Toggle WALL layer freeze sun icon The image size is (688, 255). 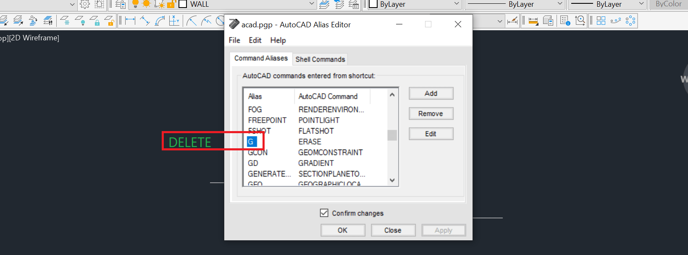[x=147, y=4]
